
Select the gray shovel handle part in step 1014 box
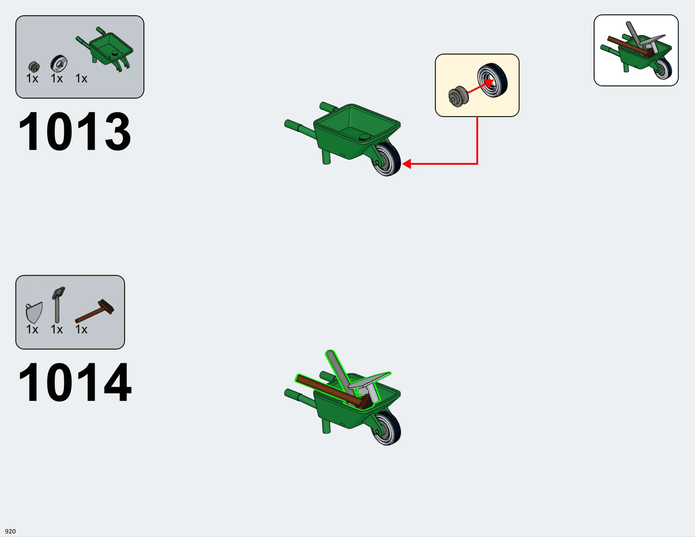point(58,305)
